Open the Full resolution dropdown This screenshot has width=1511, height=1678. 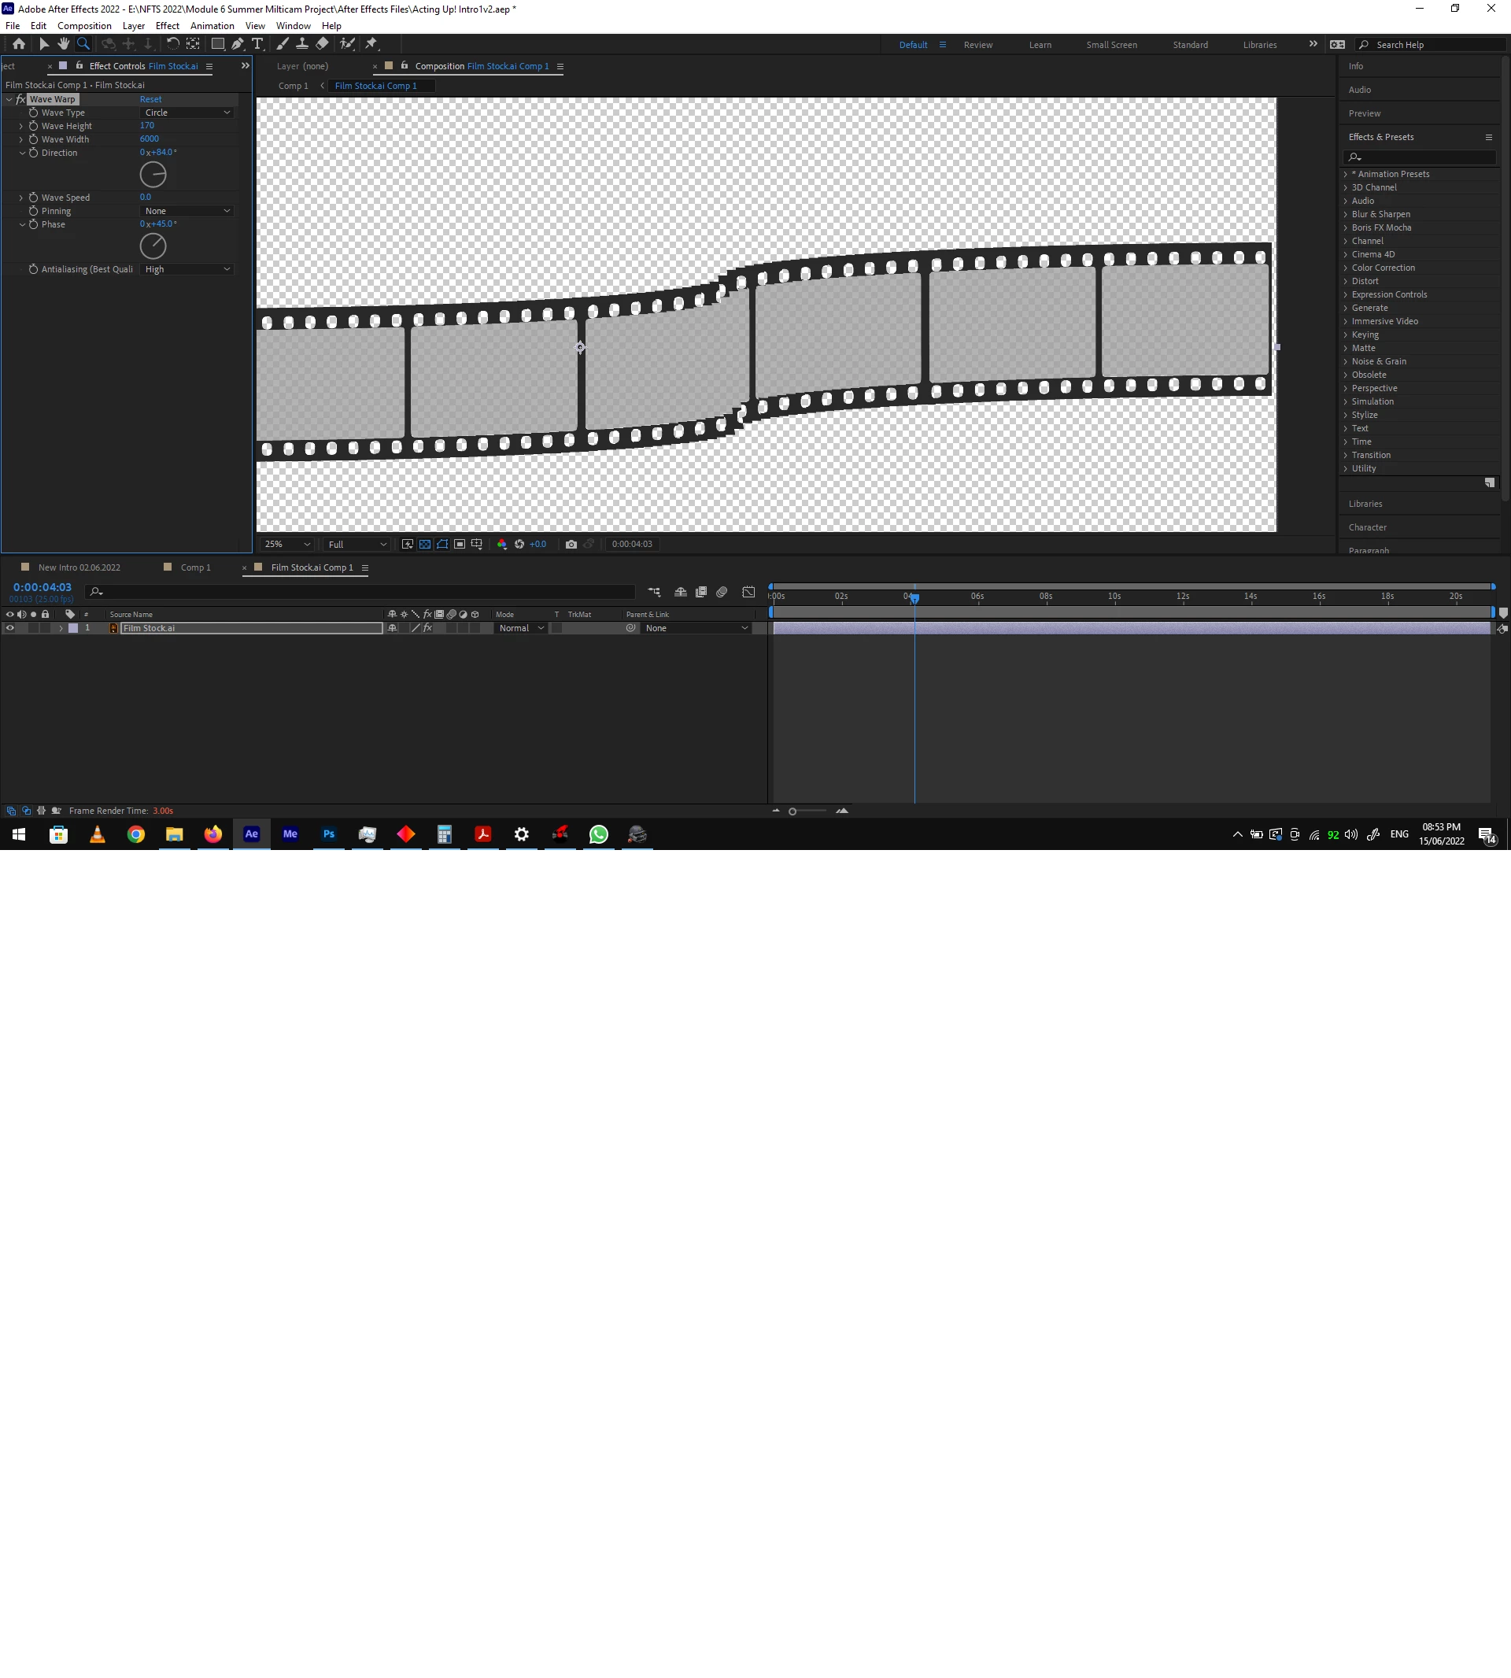click(357, 544)
